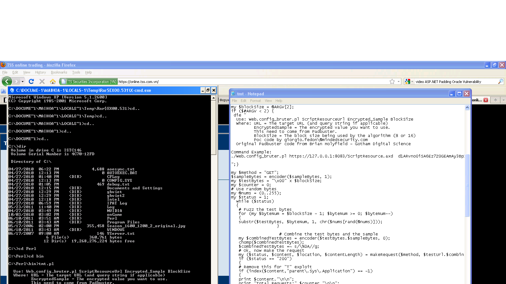Open the Firefox File menu
This screenshot has width=506, height=284.
tap(5, 72)
